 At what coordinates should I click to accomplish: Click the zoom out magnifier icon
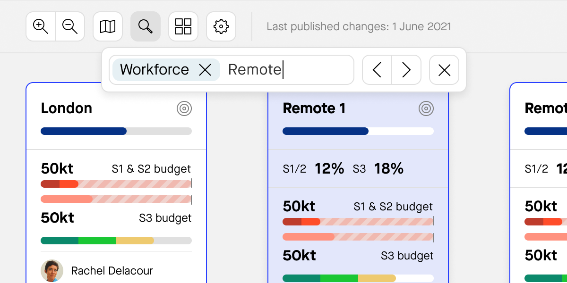coord(70,26)
